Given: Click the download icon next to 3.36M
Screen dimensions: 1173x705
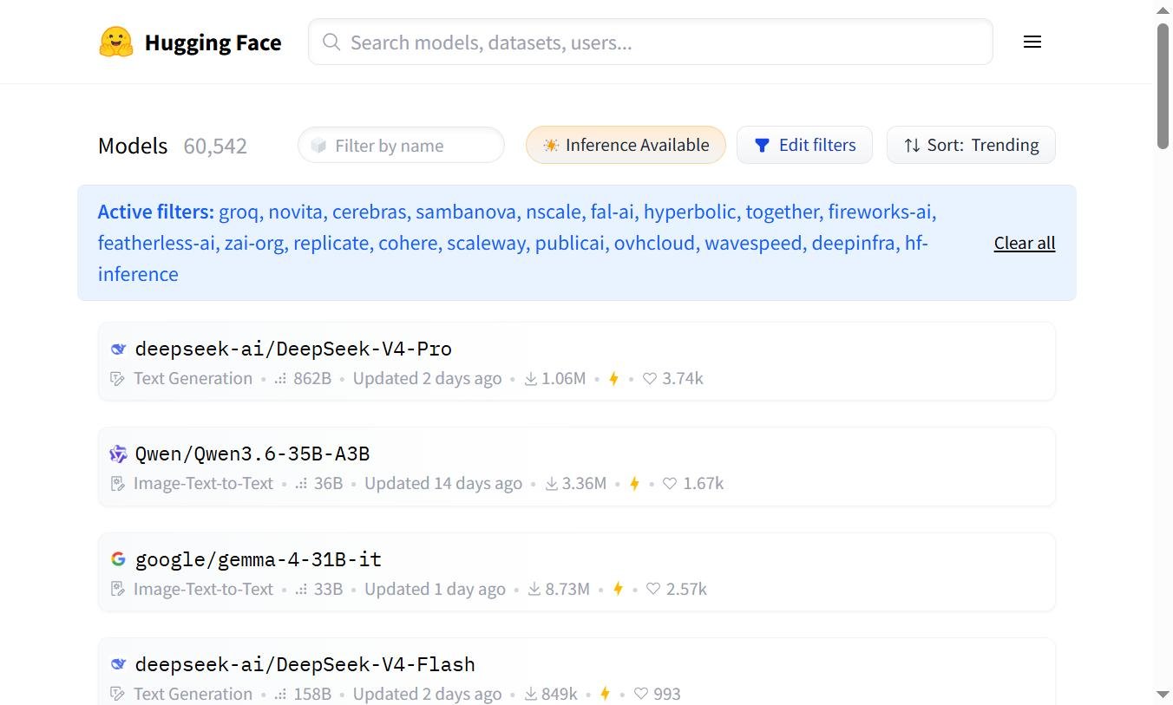Looking at the screenshot, I should coord(551,484).
